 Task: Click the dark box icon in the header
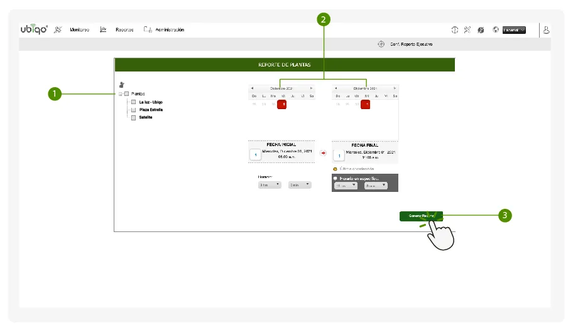click(481, 30)
